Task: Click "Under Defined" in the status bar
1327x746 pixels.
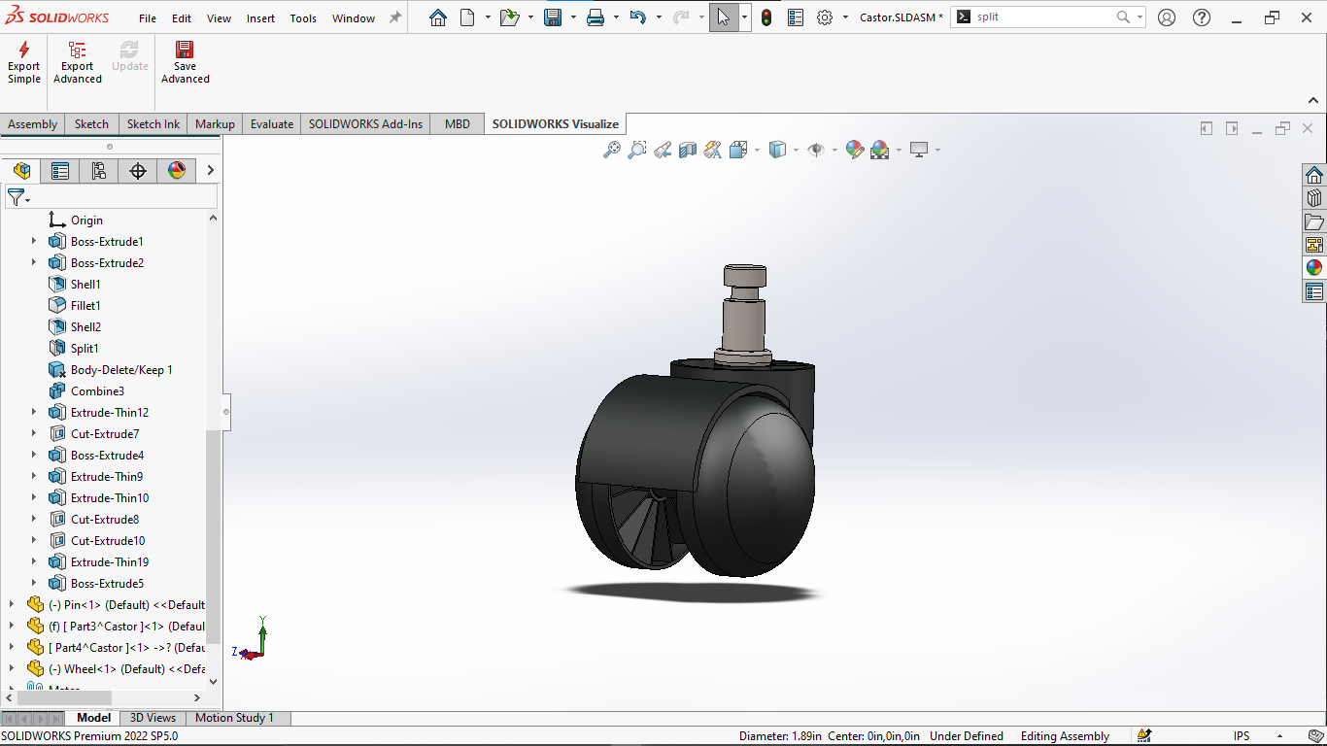Action: [967, 736]
